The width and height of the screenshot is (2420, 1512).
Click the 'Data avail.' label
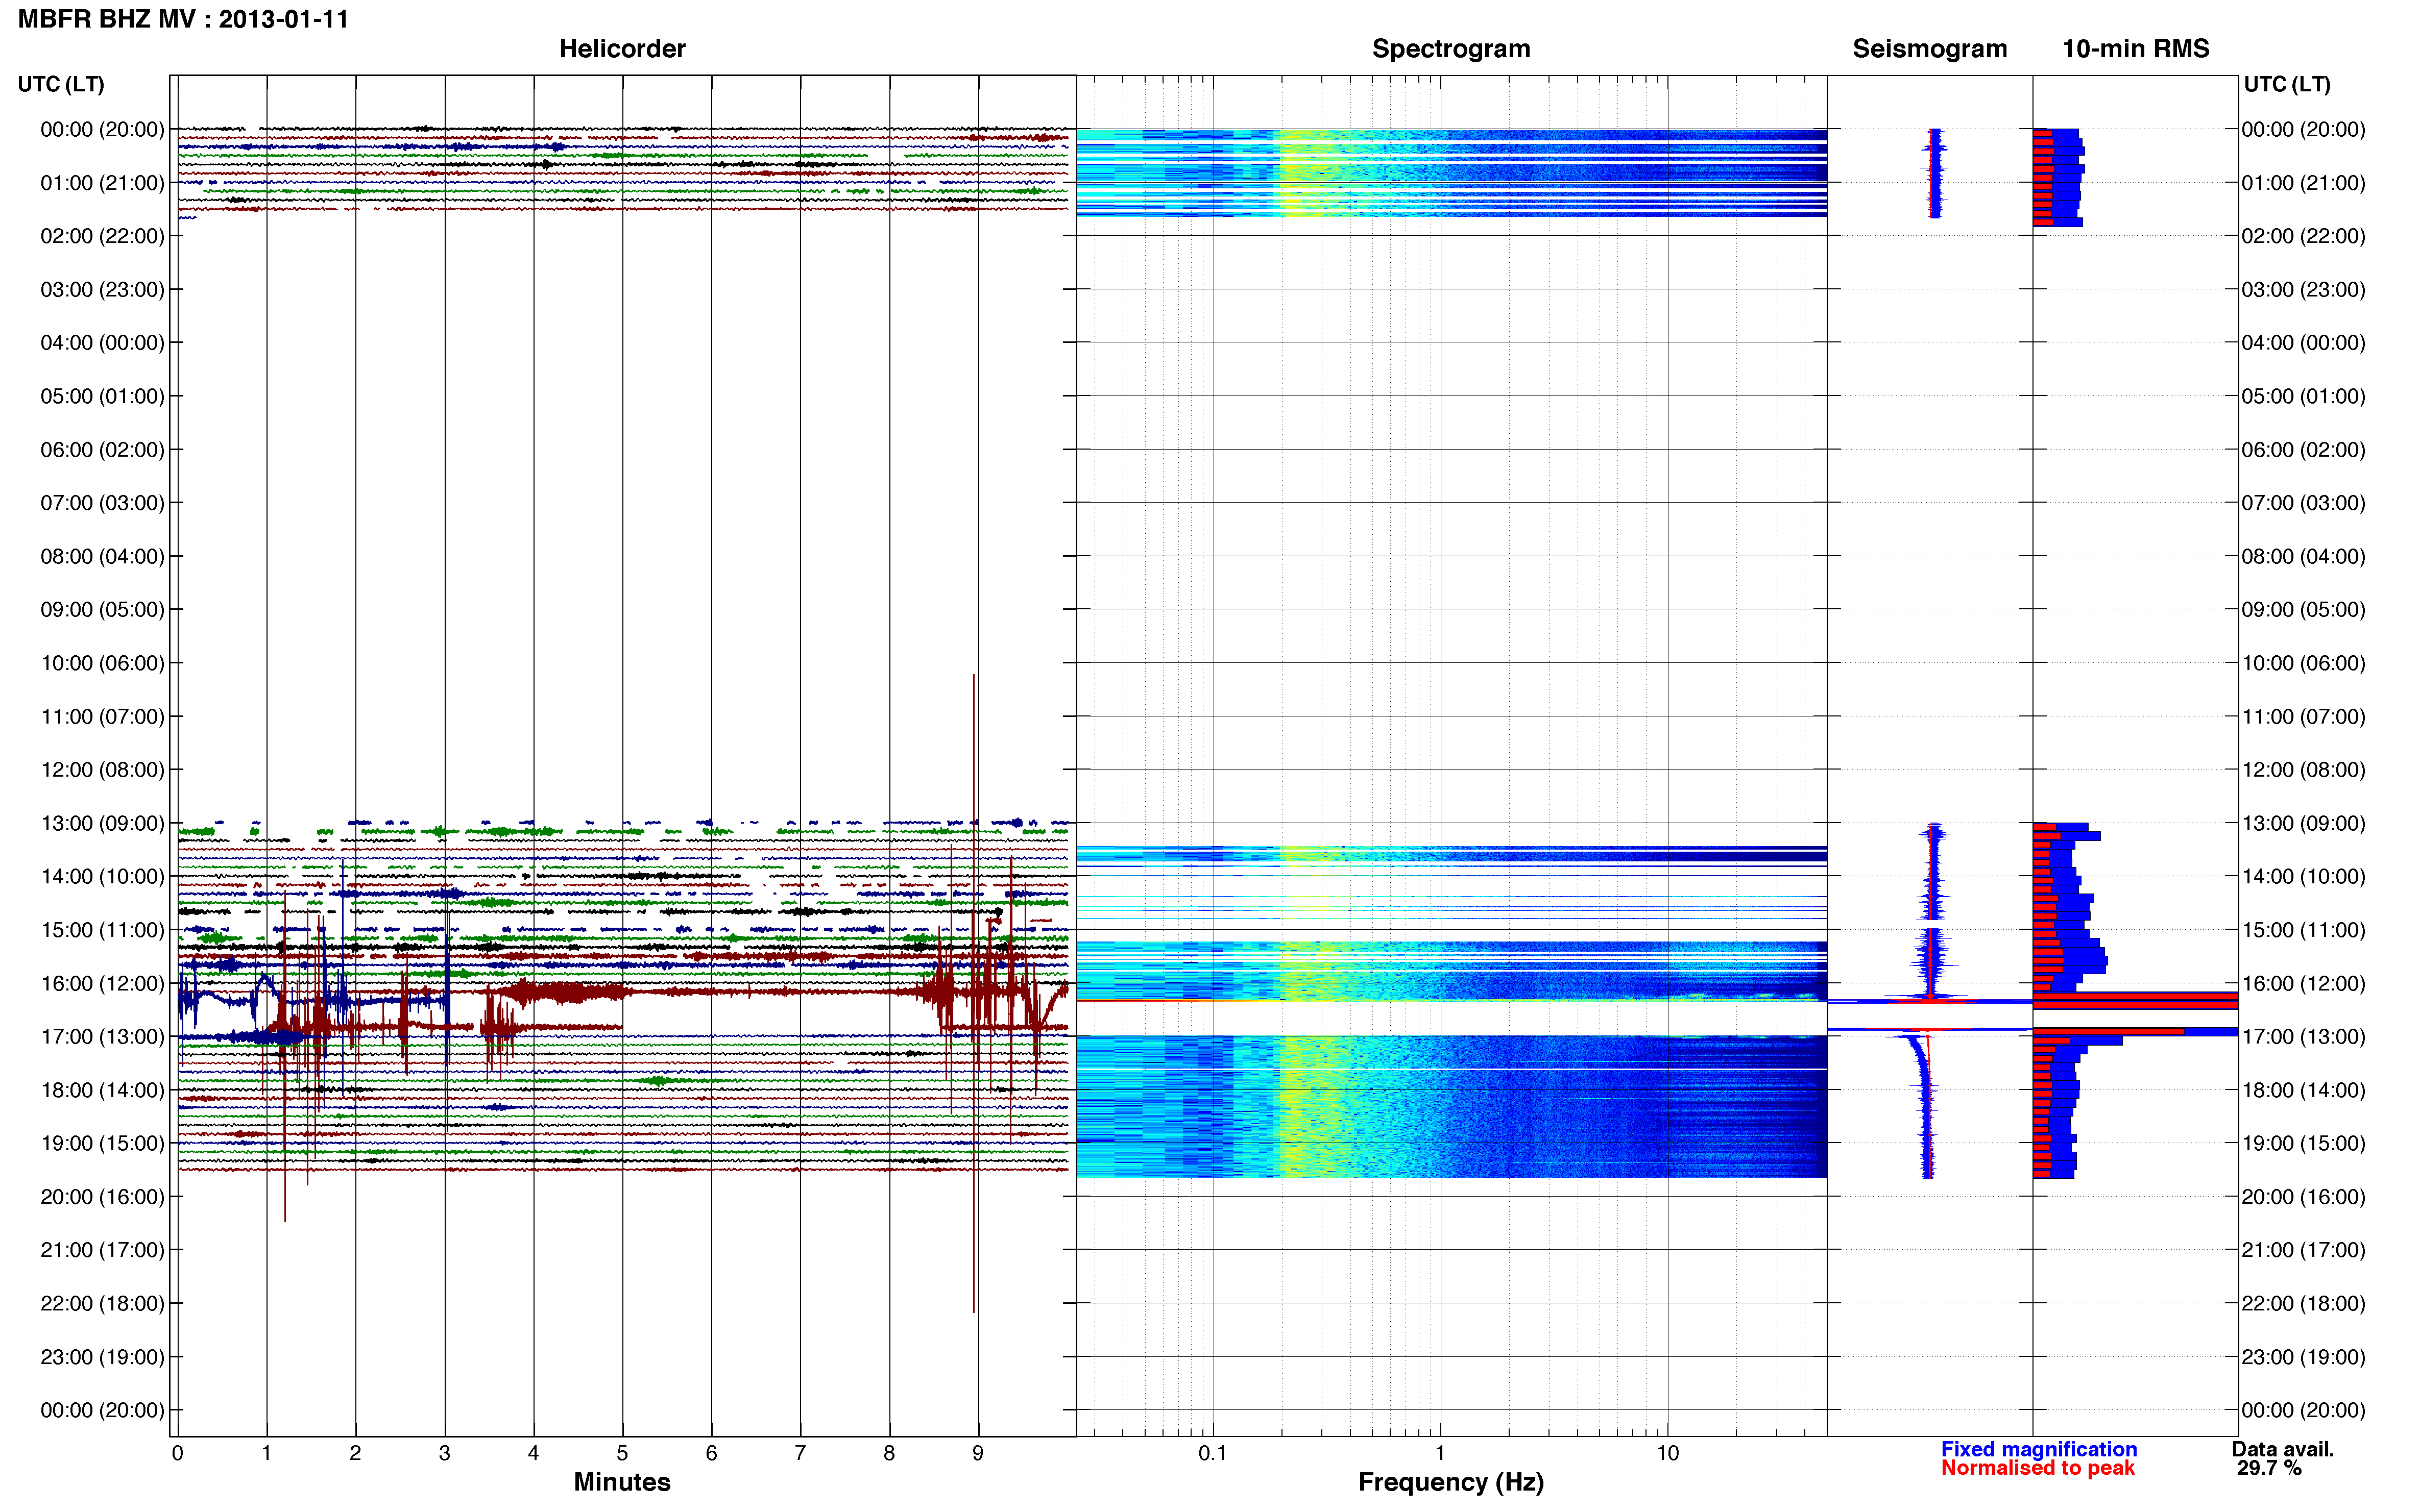(2282, 1449)
